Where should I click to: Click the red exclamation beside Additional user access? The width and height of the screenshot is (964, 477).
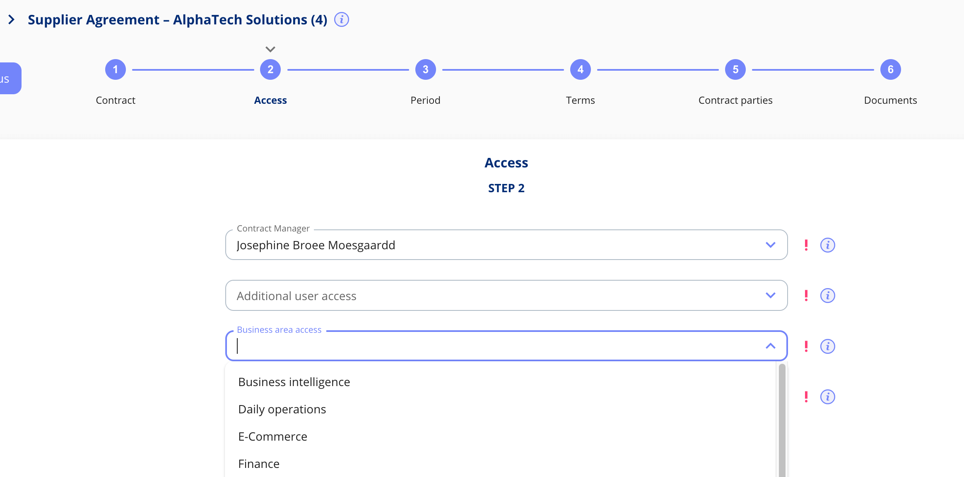(806, 295)
